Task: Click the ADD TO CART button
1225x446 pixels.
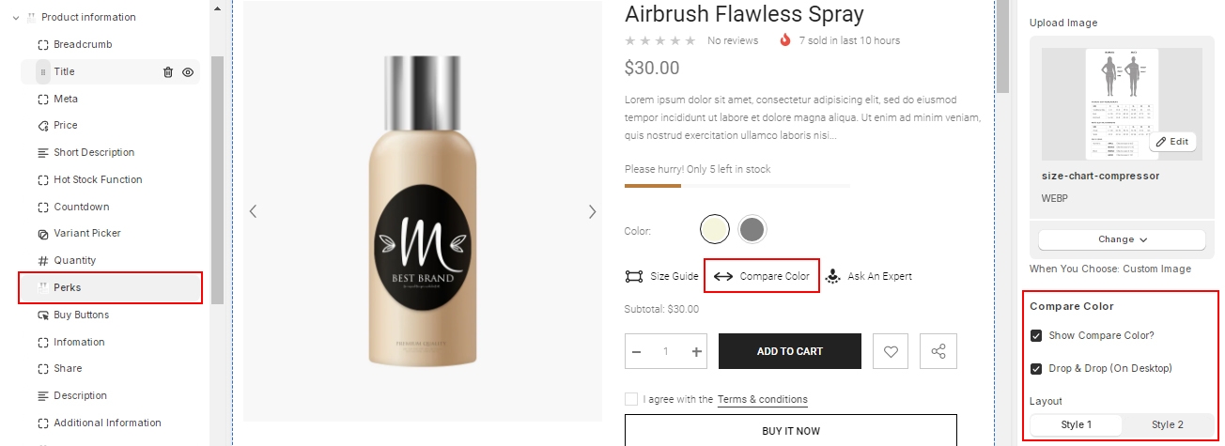Action: coord(789,352)
